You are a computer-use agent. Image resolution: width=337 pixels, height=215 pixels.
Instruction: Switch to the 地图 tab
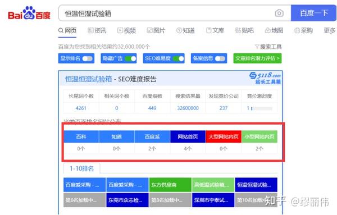tap(274, 30)
